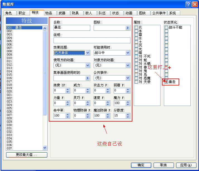
Task: Enable the 雷 attribute
Action: pyautogui.click(x=136, y=34)
